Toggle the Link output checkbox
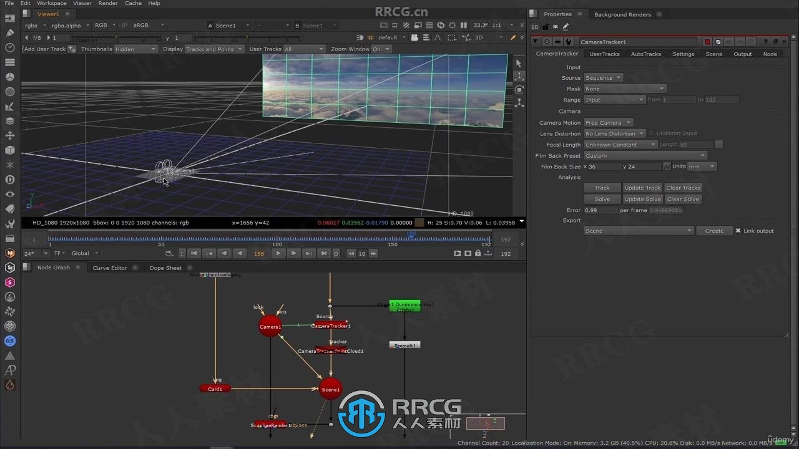This screenshot has height=449, width=799. [738, 231]
